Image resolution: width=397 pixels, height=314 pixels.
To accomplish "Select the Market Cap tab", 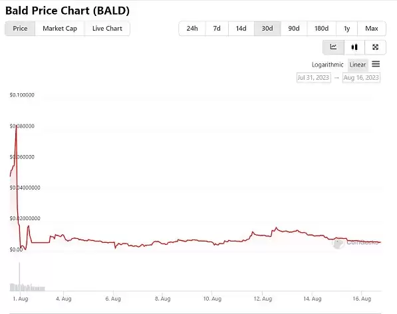I will click(x=60, y=29).
